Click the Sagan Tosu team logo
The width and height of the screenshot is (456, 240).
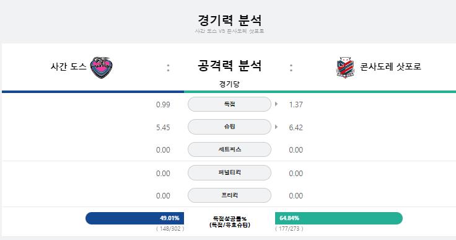[x=101, y=68]
